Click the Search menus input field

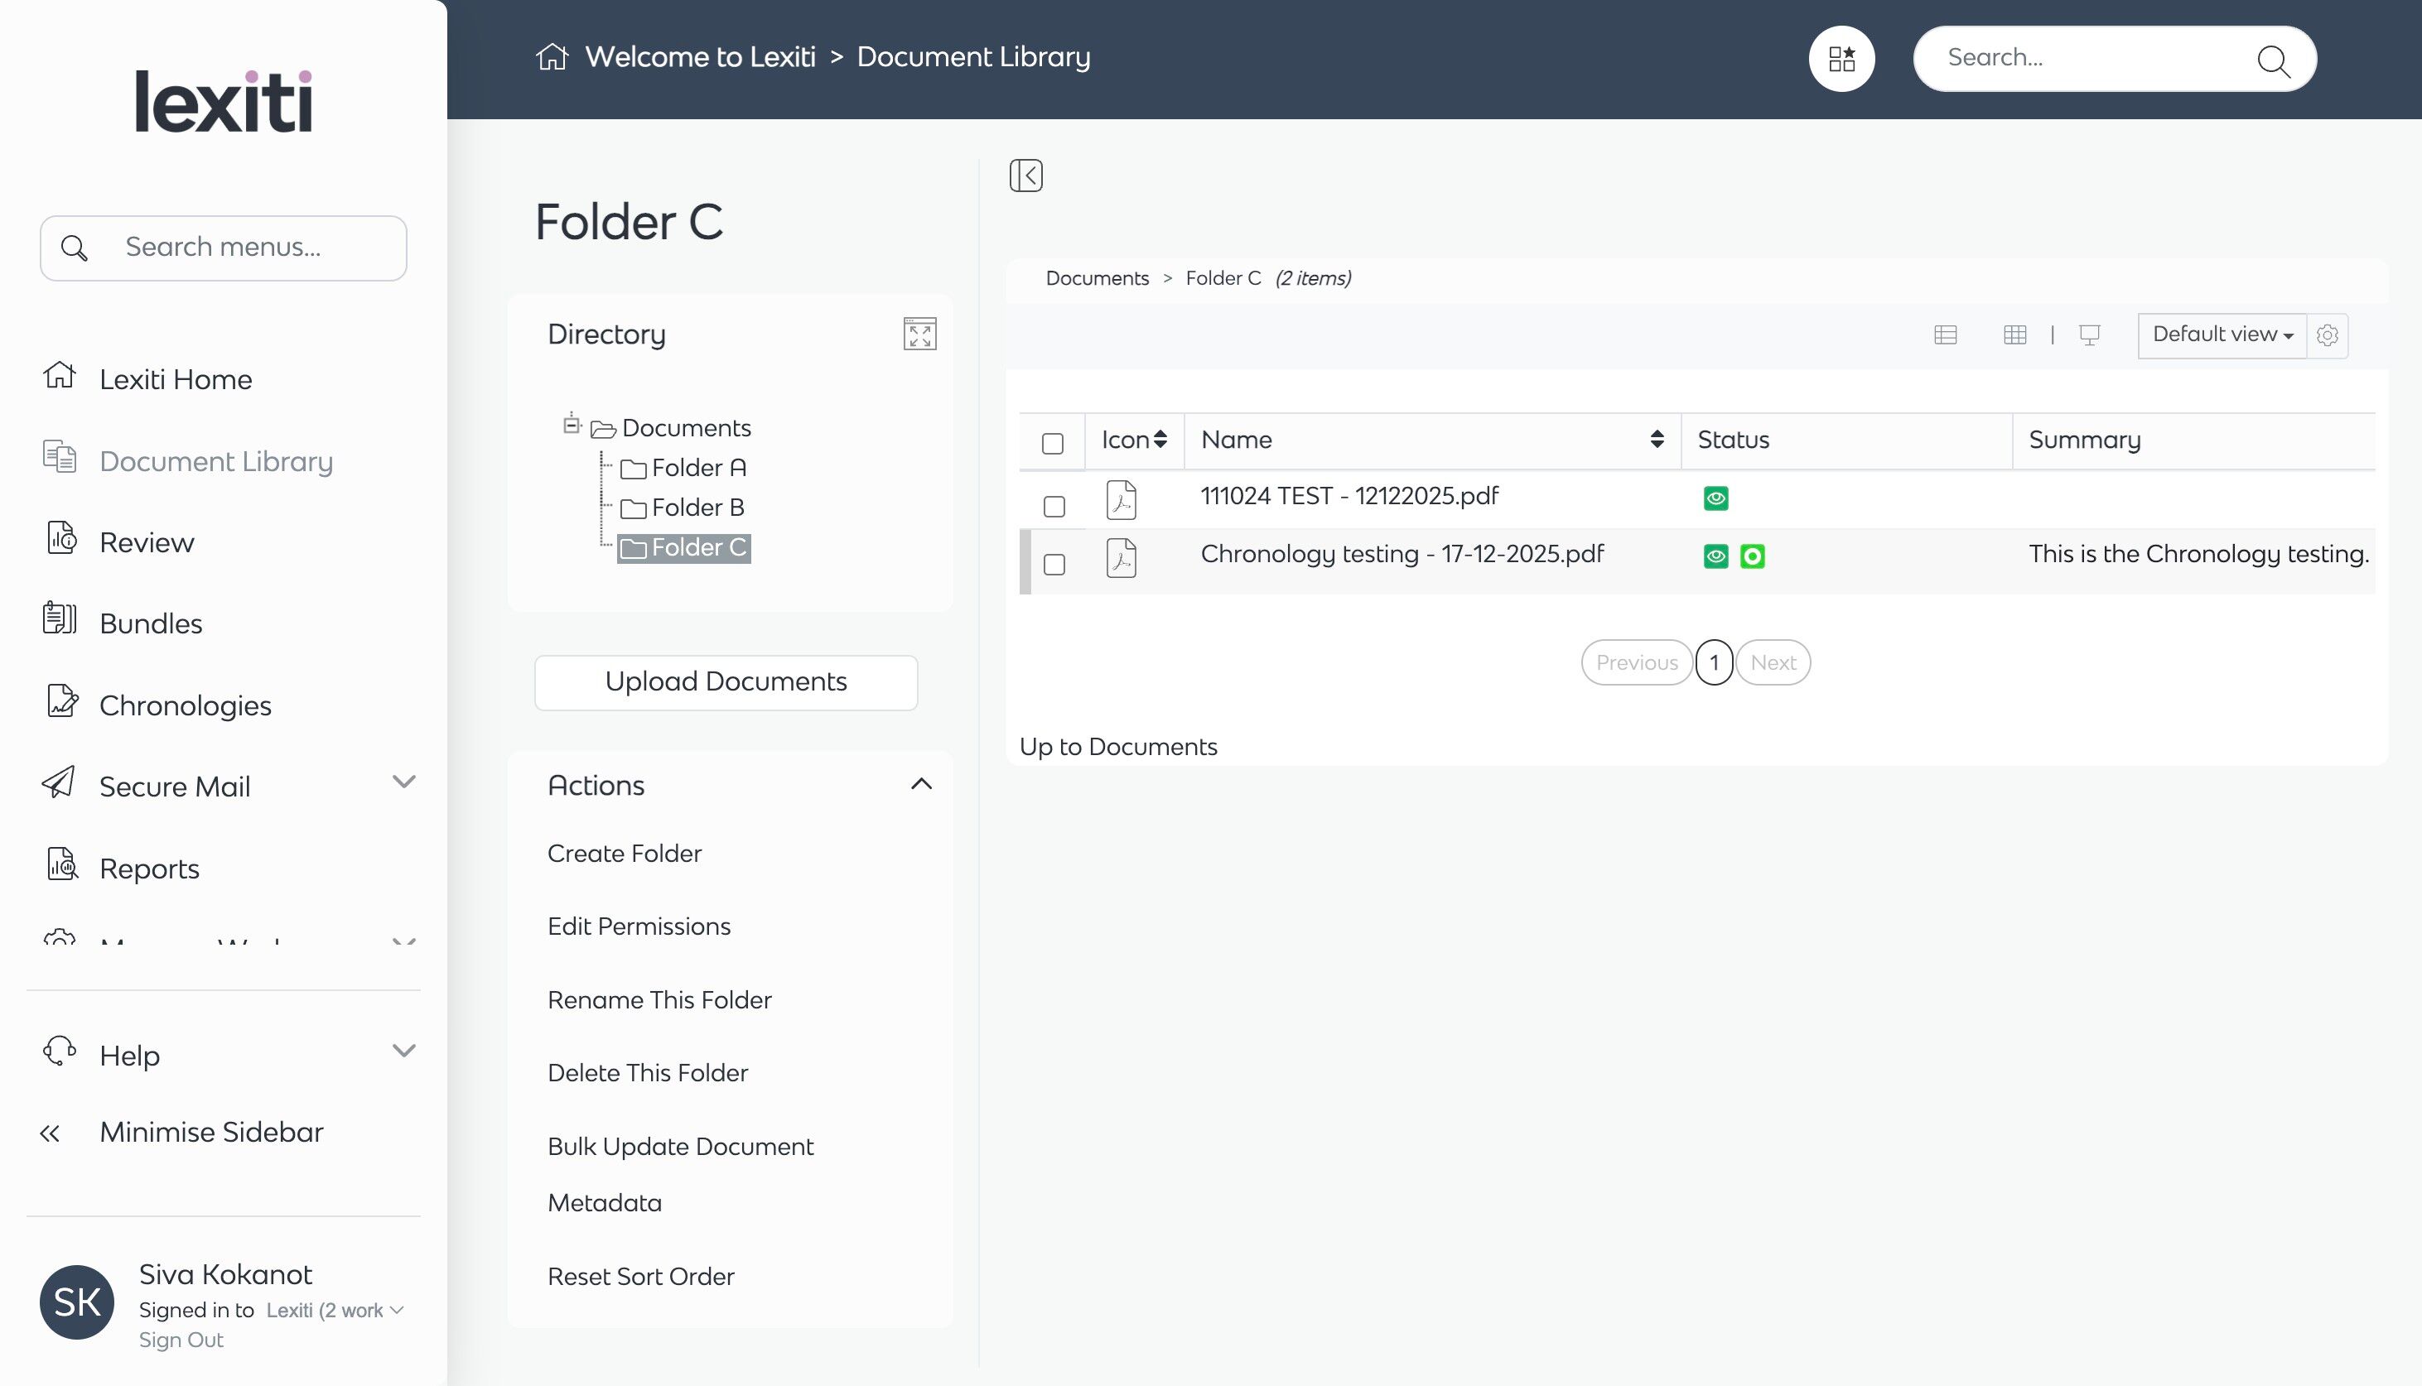tap(248, 248)
